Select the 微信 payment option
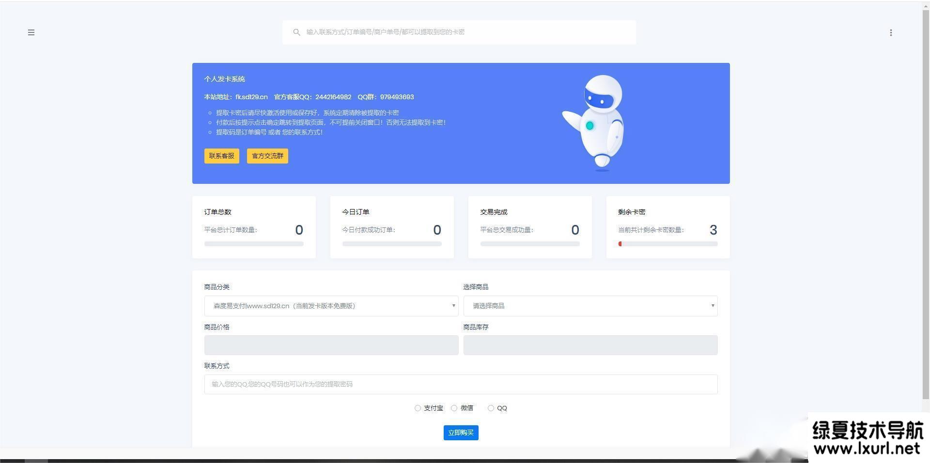Viewport: 930px width, 463px height. click(x=454, y=408)
